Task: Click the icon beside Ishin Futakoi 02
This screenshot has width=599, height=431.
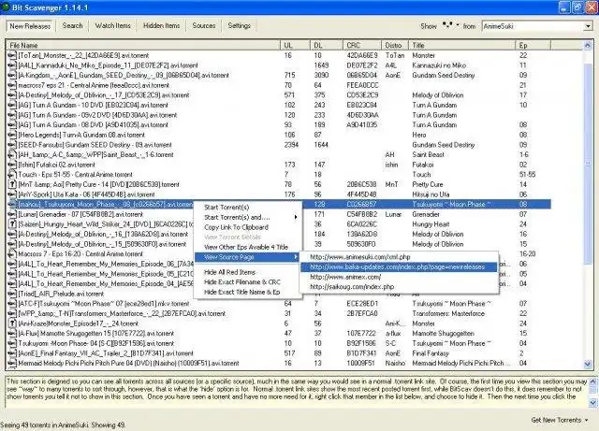Action: 12,165
